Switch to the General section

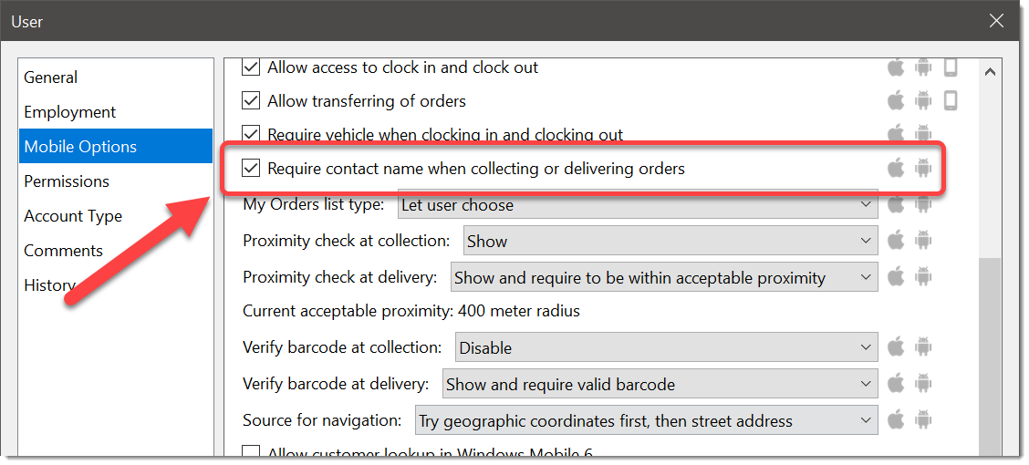(116, 77)
